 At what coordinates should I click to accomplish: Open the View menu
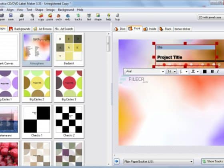pos(20,10)
